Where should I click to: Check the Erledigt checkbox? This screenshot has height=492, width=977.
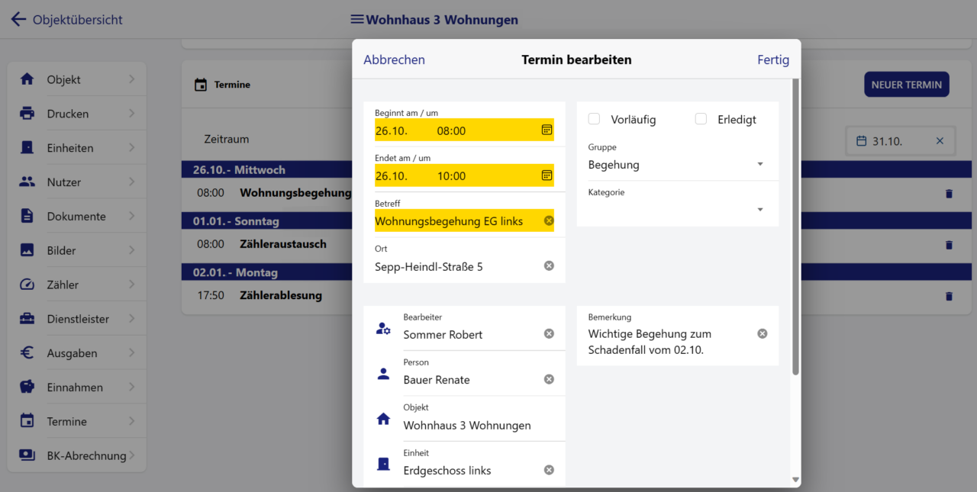point(699,119)
